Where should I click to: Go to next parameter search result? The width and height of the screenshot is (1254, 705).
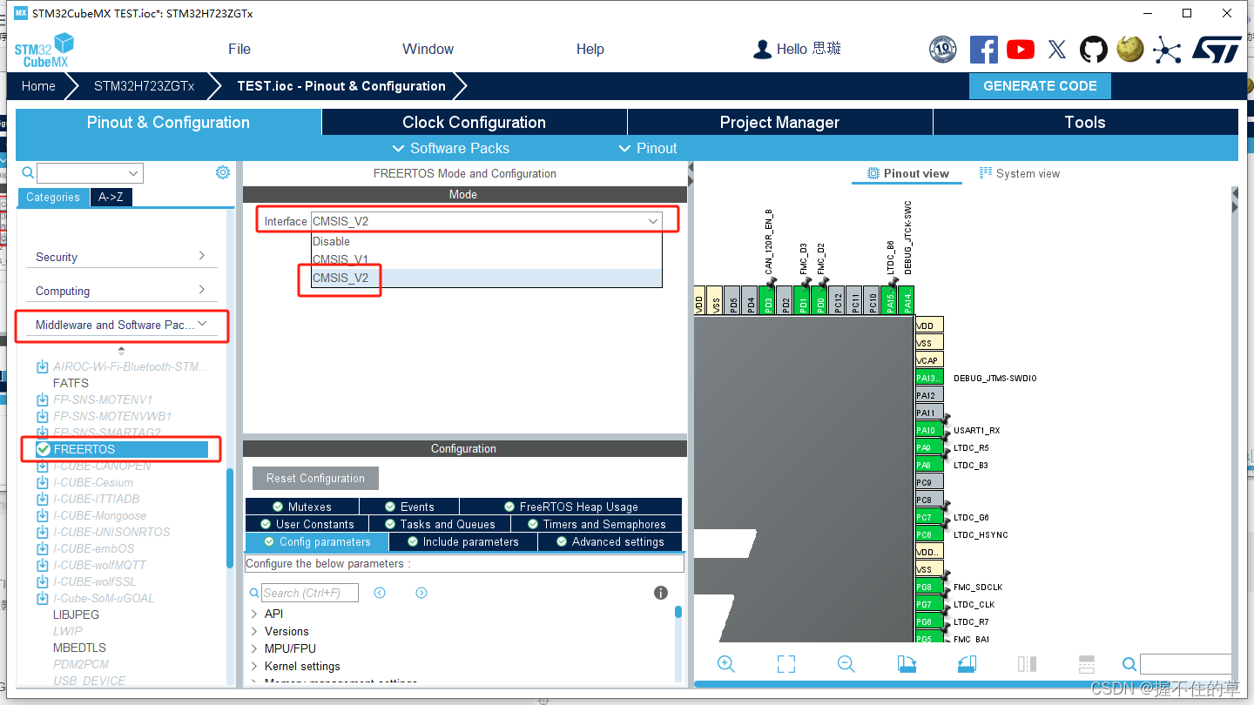421,593
